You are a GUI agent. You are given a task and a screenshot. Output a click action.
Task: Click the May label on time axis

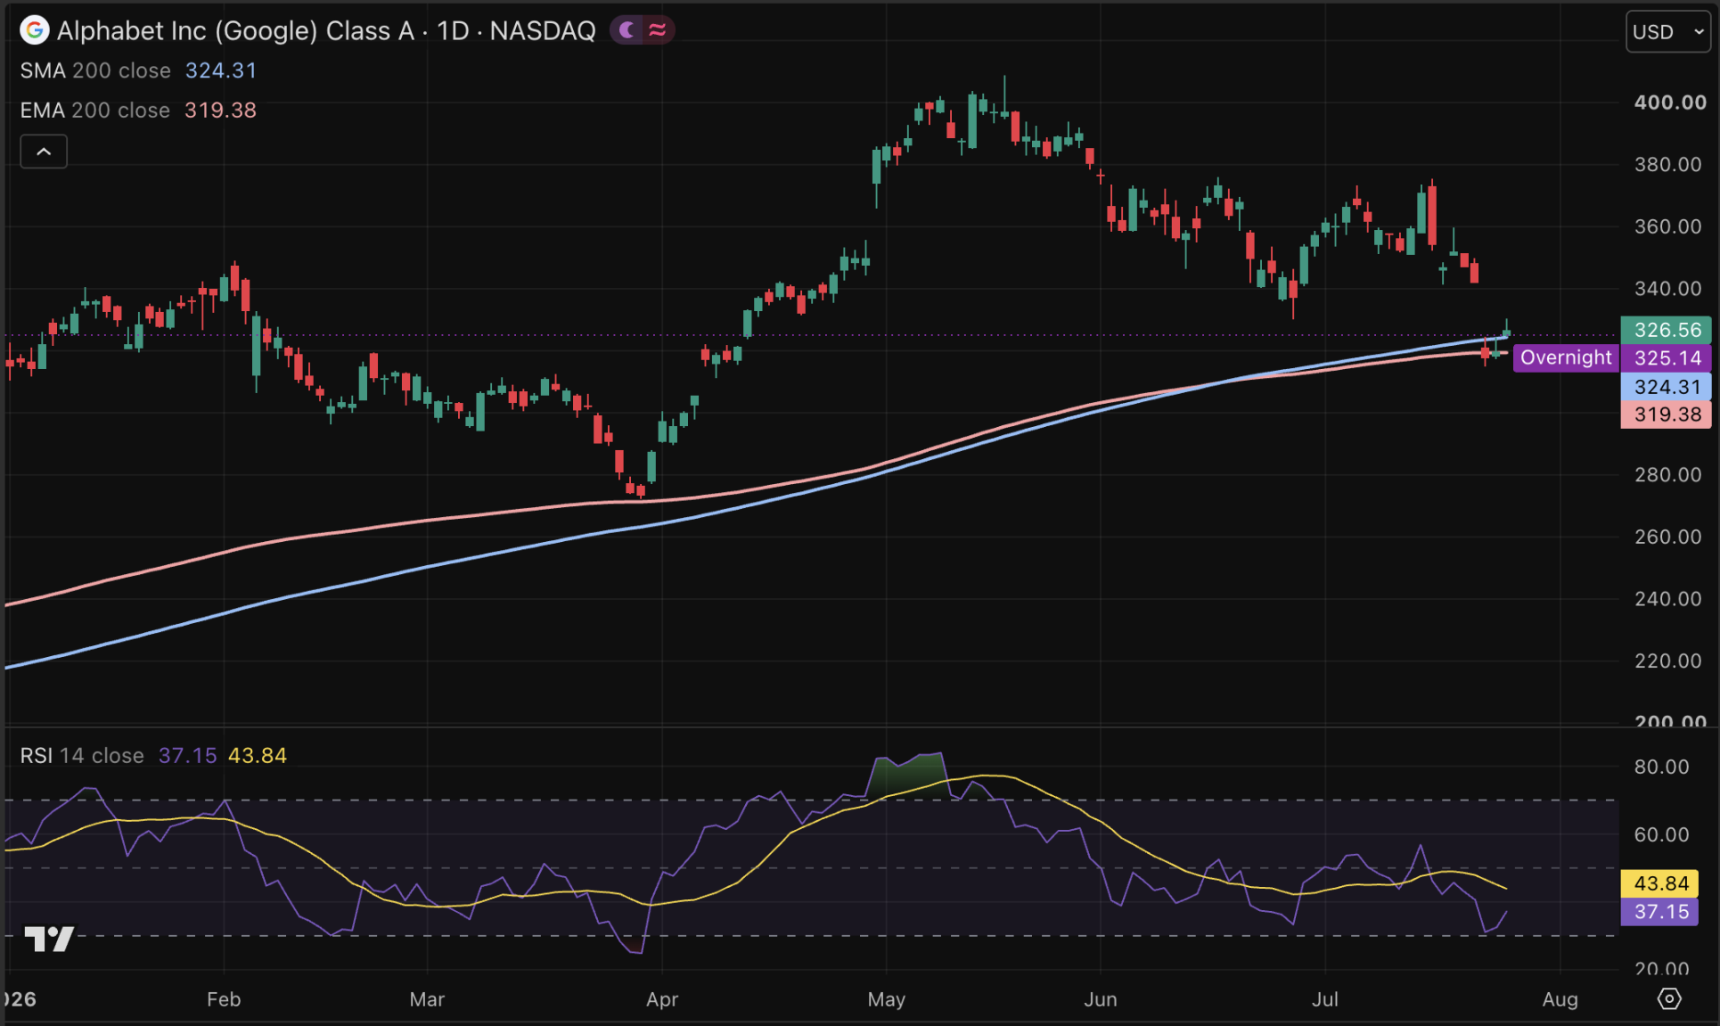tap(886, 999)
